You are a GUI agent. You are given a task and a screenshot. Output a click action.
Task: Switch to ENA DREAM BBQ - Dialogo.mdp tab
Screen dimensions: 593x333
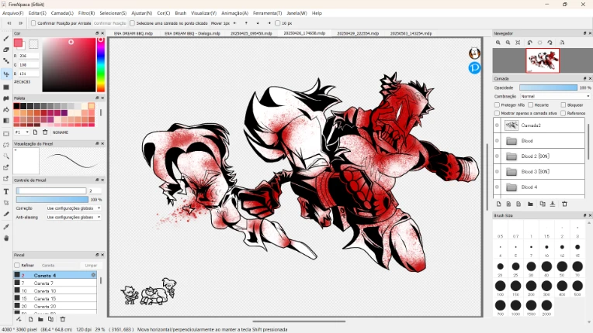click(x=191, y=34)
